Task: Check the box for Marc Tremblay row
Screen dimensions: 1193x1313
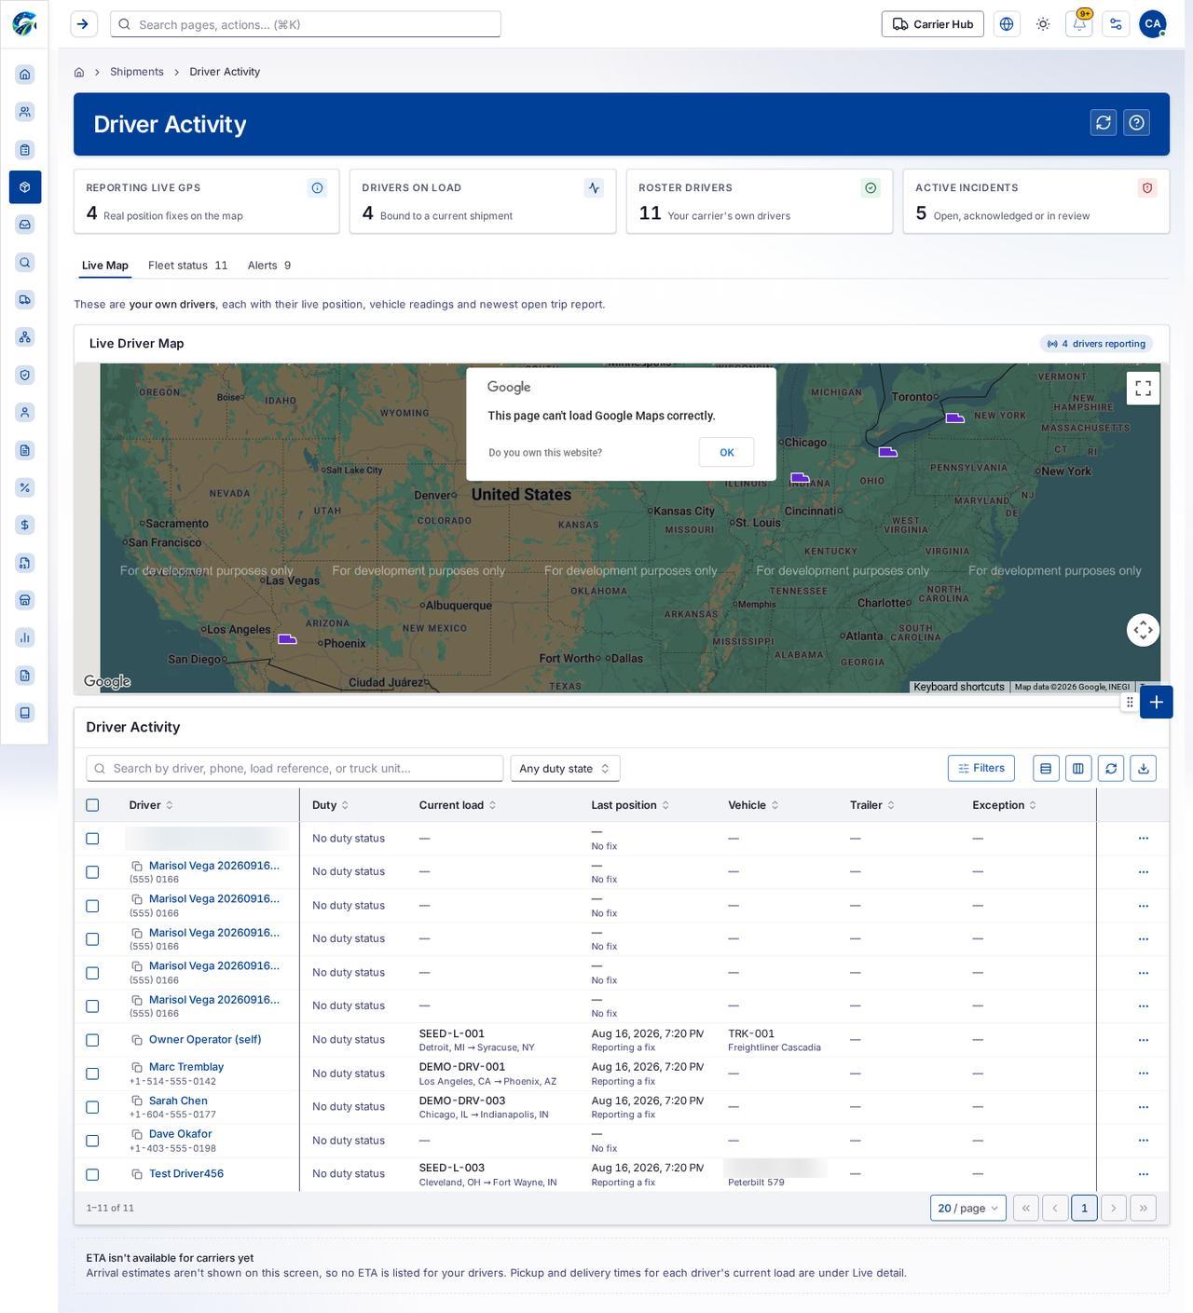Action: tap(92, 1074)
